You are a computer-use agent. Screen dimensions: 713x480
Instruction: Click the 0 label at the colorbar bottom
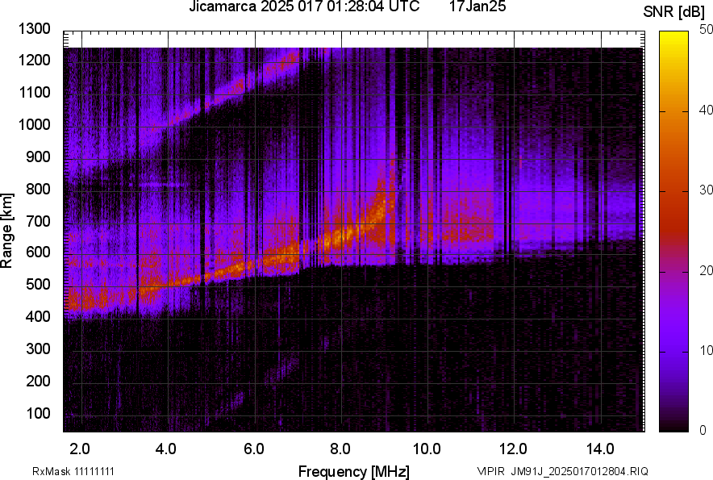pos(703,430)
